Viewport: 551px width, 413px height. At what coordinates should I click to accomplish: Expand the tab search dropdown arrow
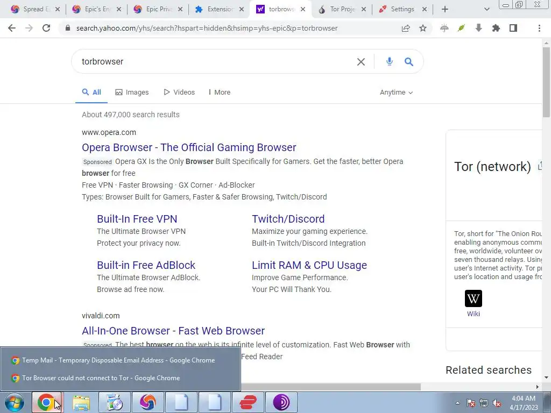(x=486, y=10)
